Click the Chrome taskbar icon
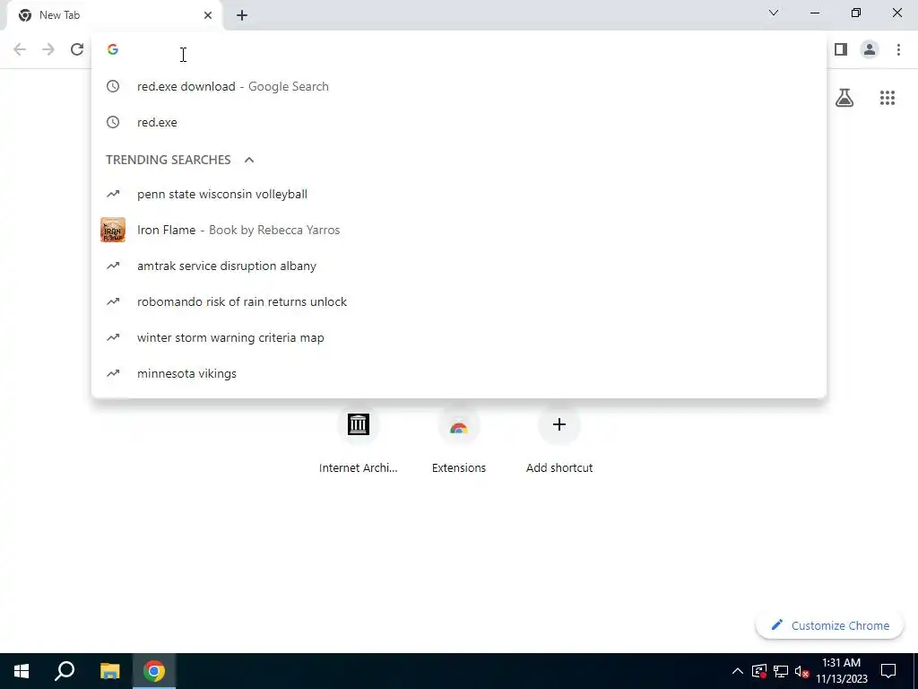This screenshot has width=918, height=689. tap(154, 671)
